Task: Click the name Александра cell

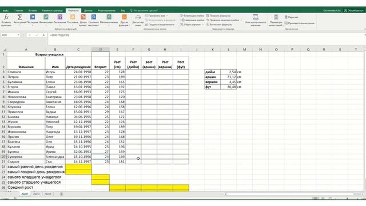Action: click(x=55, y=157)
